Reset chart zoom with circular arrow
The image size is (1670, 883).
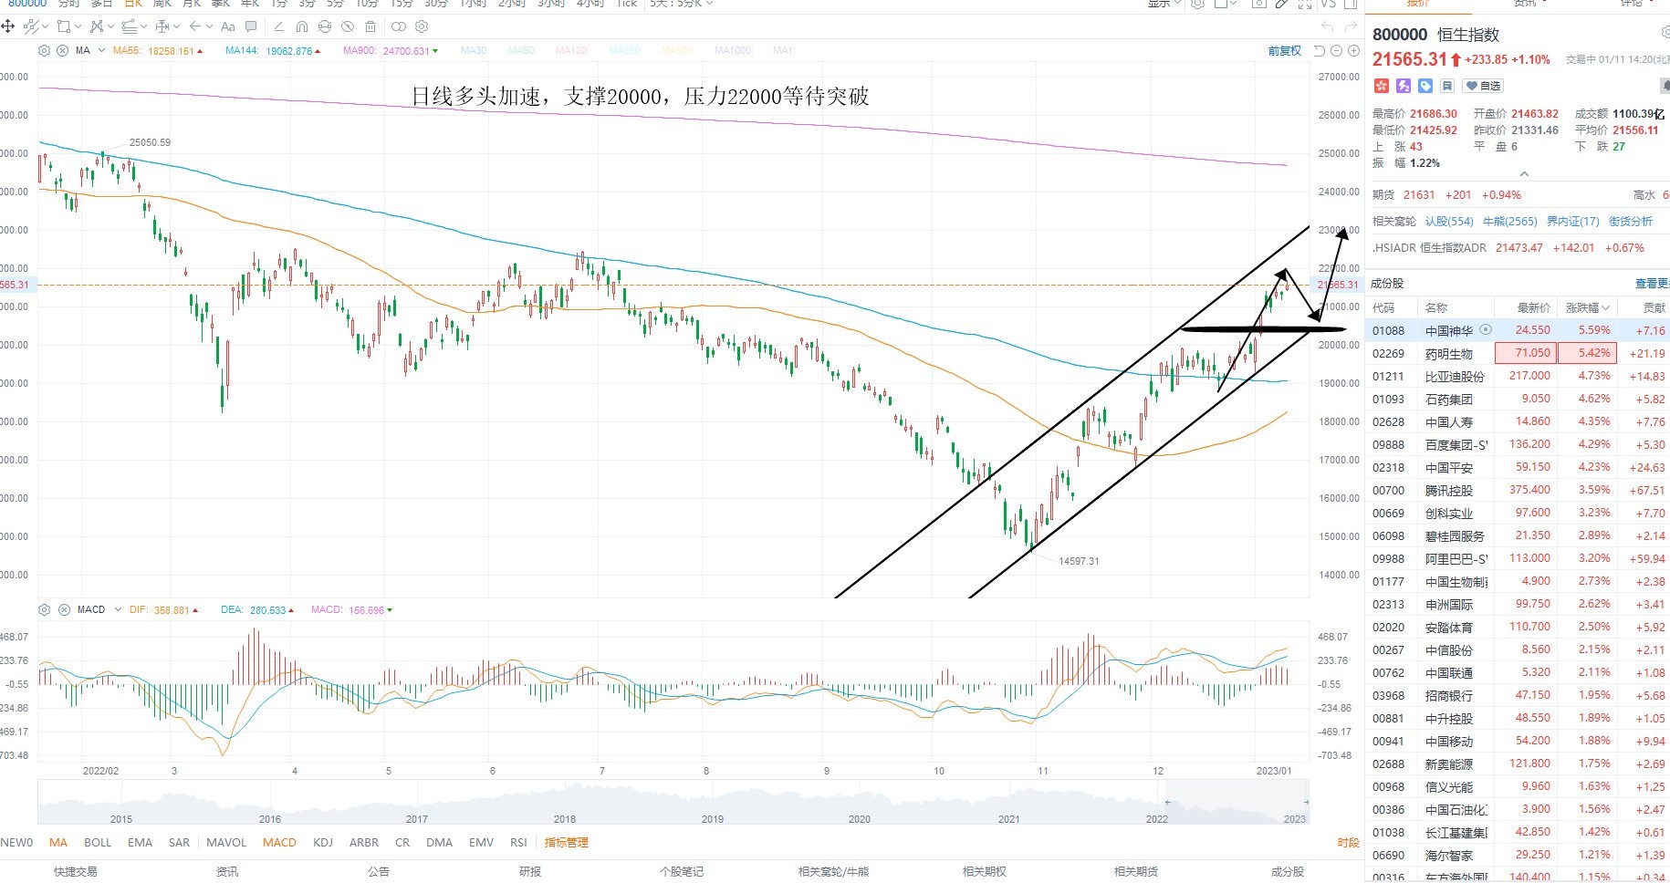[x=1320, y=51]
